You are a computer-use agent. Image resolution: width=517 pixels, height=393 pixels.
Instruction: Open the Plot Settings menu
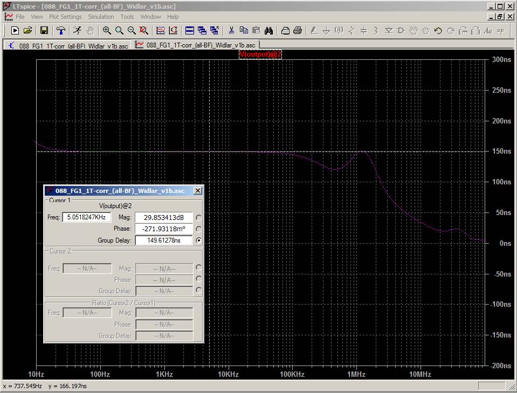tap(65, 17)
